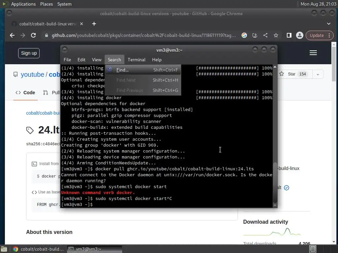Open GitHub hamburger menu

(x=313, y=53)
